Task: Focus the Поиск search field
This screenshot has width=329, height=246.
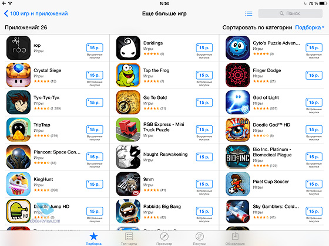Action: [x=290, y=13]
